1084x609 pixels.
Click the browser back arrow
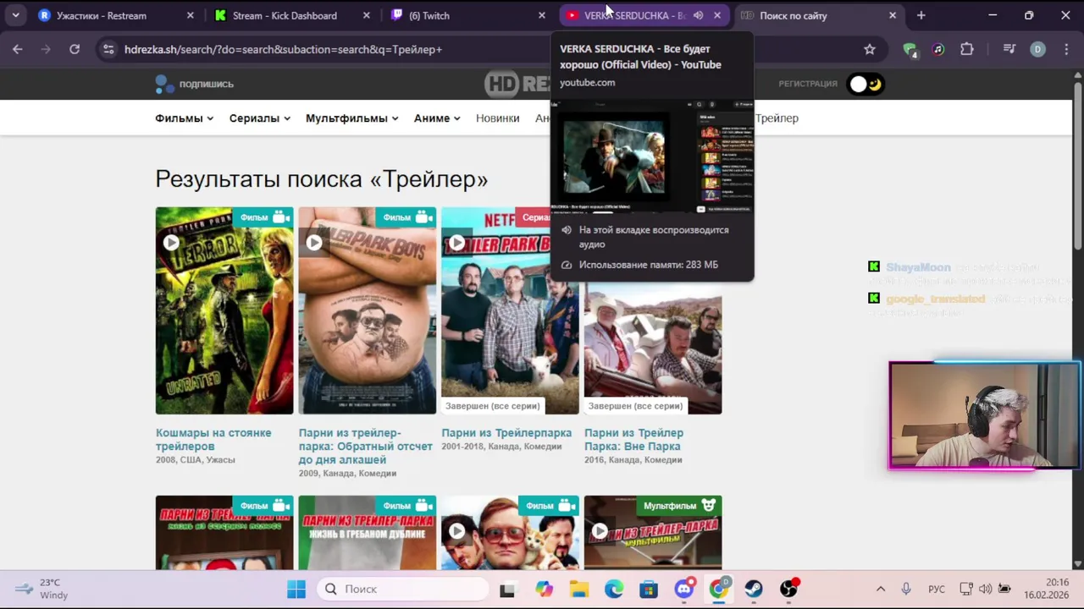coord(18,49)
